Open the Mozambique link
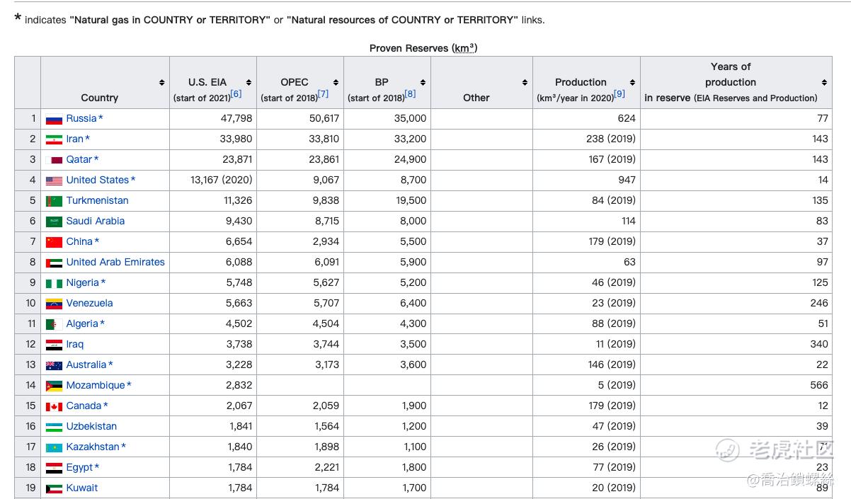Viewport: 851px width, 499px height. 96,385
